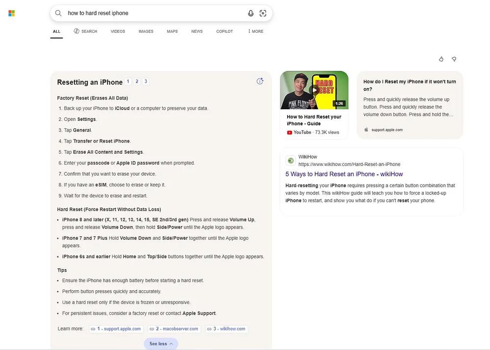This screenshot has height=350, width=490.
Task: Click the wikihow.com Hard-Reset-an-iPhone URL
Action: 349,164
